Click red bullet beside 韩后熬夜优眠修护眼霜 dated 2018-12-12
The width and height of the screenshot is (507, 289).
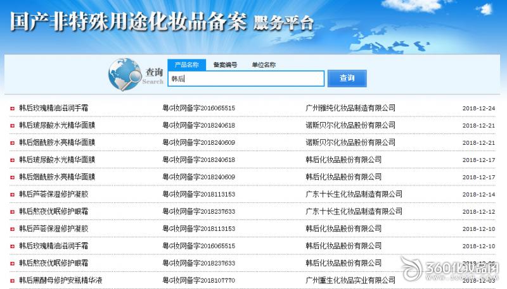[12, 212]
